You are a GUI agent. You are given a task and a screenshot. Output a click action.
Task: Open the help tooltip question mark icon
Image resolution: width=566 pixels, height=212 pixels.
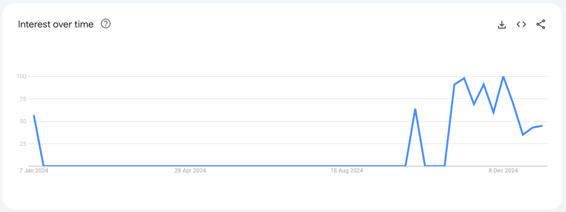pos(106,24)
